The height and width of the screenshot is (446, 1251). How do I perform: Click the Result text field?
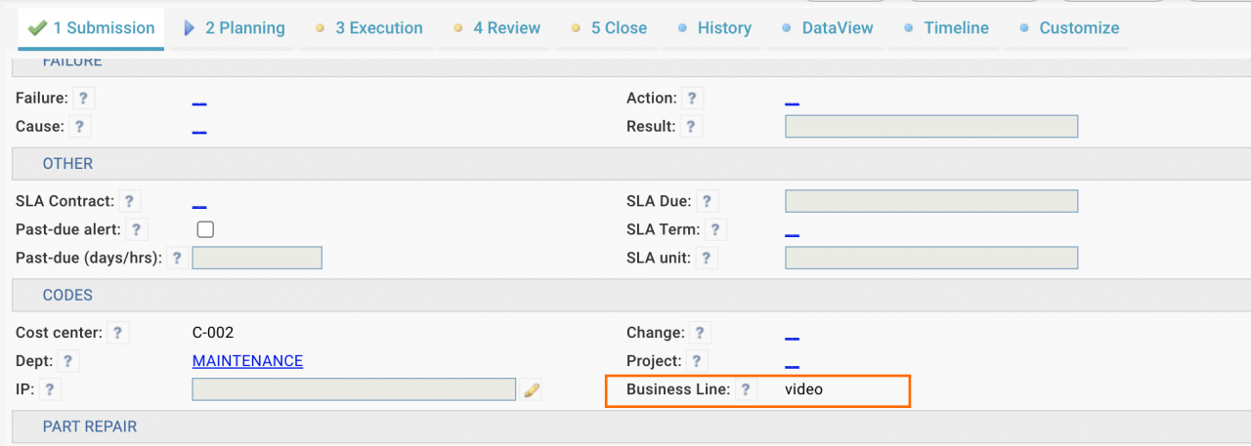[x=931, y=126]
